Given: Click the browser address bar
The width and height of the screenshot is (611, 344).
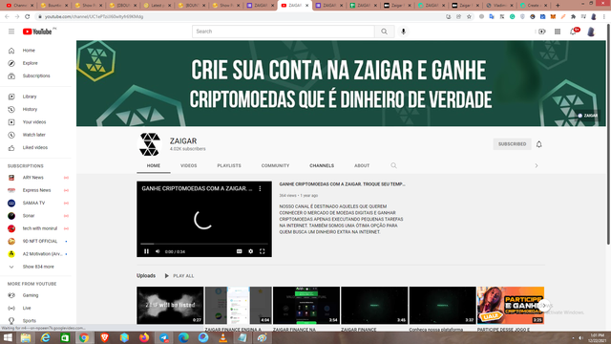Looking at the screenshot, I should point(242,17).
